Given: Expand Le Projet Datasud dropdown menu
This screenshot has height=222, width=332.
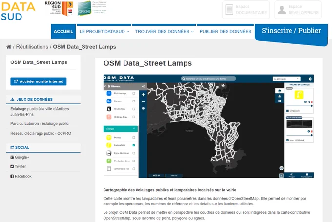Looking at the screenshot, I should pyautogui.click(x=104, y=32).
